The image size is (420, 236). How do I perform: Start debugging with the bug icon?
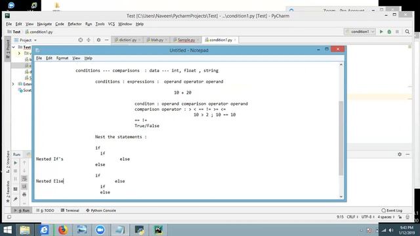389,31
